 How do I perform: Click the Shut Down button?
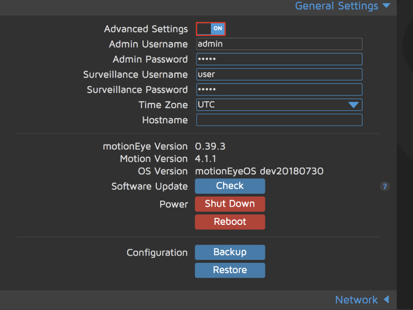(230, 204)
